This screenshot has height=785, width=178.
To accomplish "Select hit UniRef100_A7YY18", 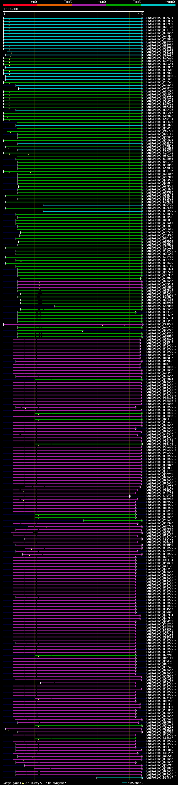I will point(160,698).
